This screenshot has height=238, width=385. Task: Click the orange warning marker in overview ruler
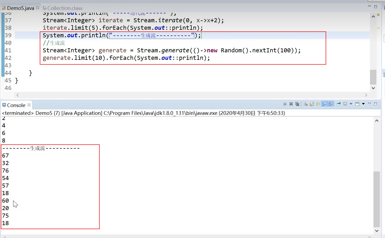click(x=378, y=15)
